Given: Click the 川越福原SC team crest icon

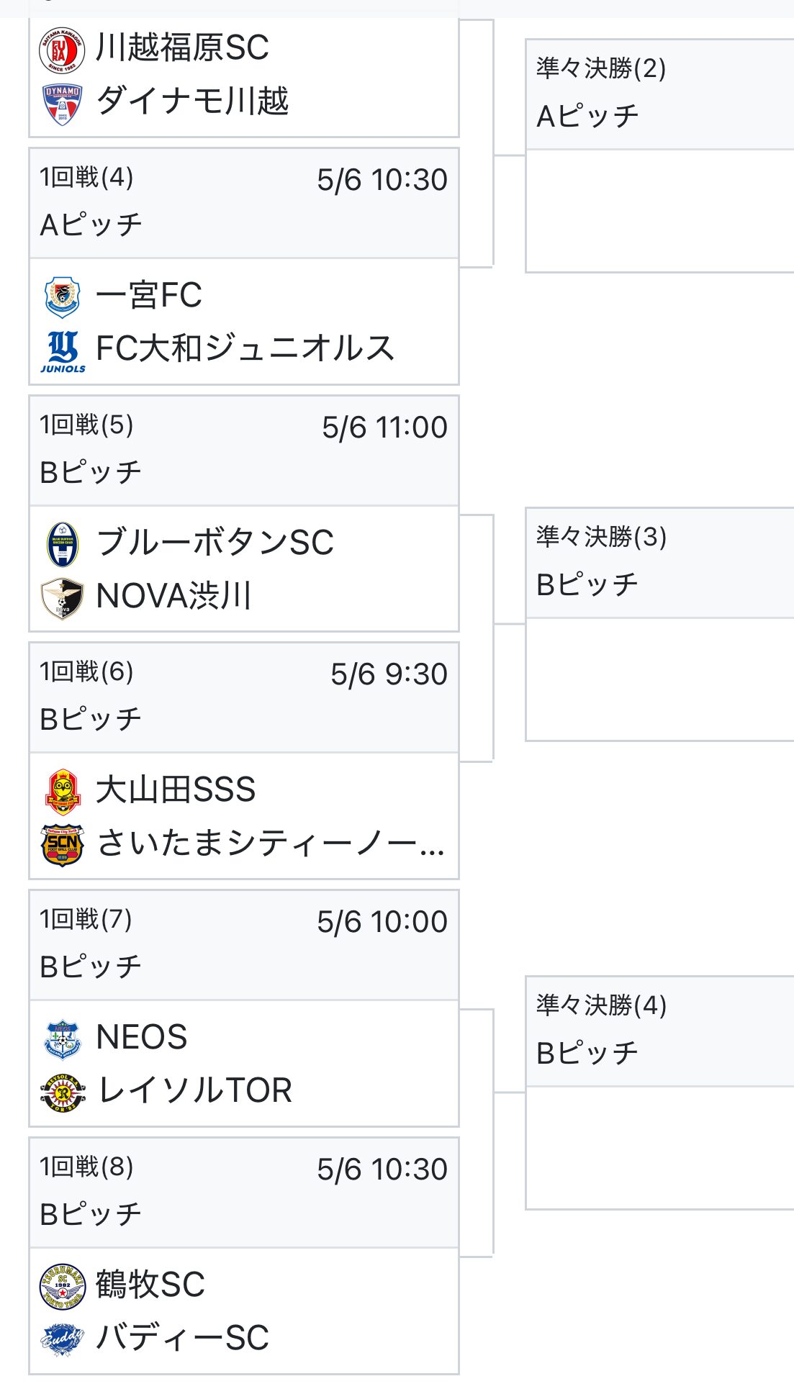Looking at the screenshot, I should click(62, 49).
